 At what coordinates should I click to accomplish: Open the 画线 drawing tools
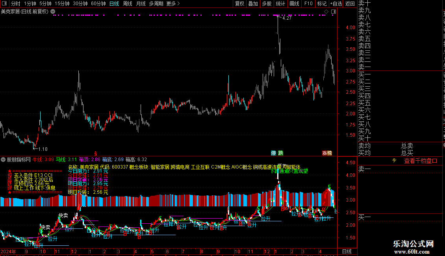tap(294, 4)
